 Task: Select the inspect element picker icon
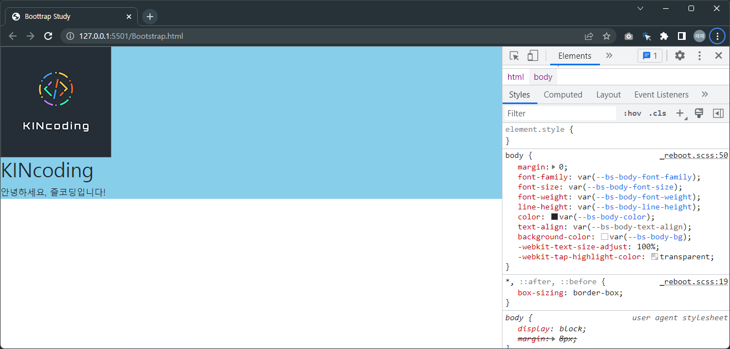coord(514,55)
